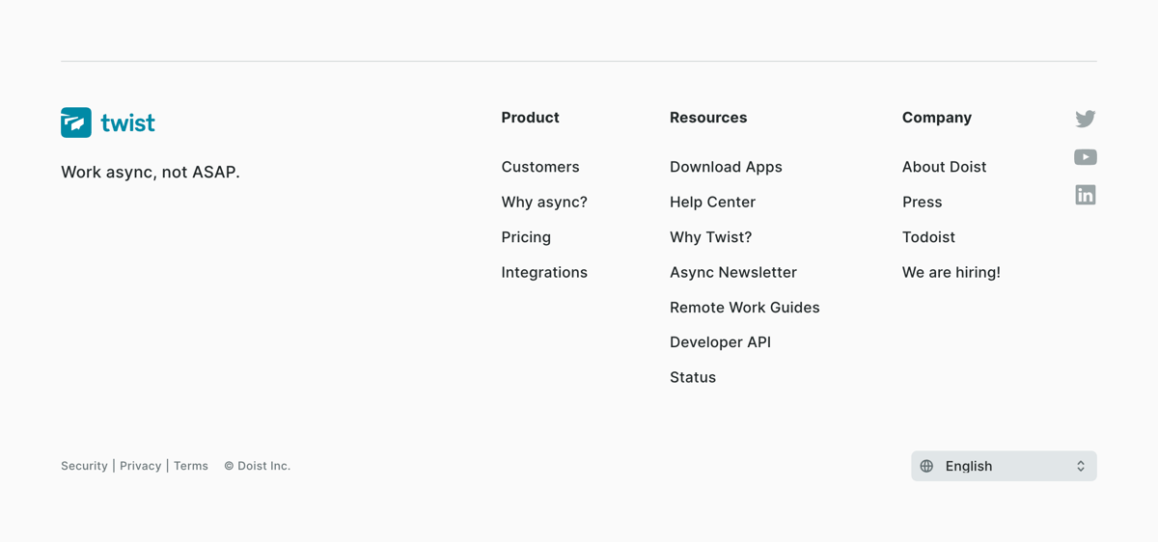Image resolution: width=1158 pixels, height=542 pixels.
Task: Open the Terms footer link
Action: (x=191, y=466)
